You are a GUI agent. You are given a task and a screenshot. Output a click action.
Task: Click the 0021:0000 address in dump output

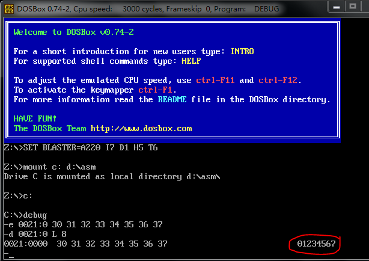pos(26,244)
